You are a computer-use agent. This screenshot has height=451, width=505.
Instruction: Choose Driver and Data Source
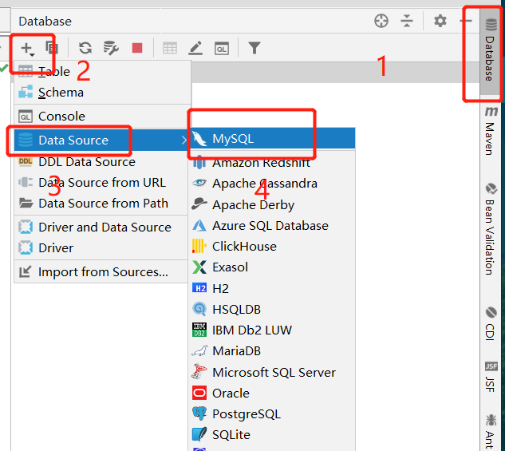pyautogui.click(x=101, y=227)
